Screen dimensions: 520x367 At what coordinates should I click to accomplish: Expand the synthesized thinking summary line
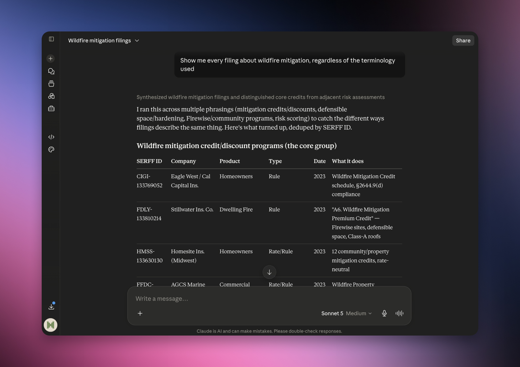point(261,97)
